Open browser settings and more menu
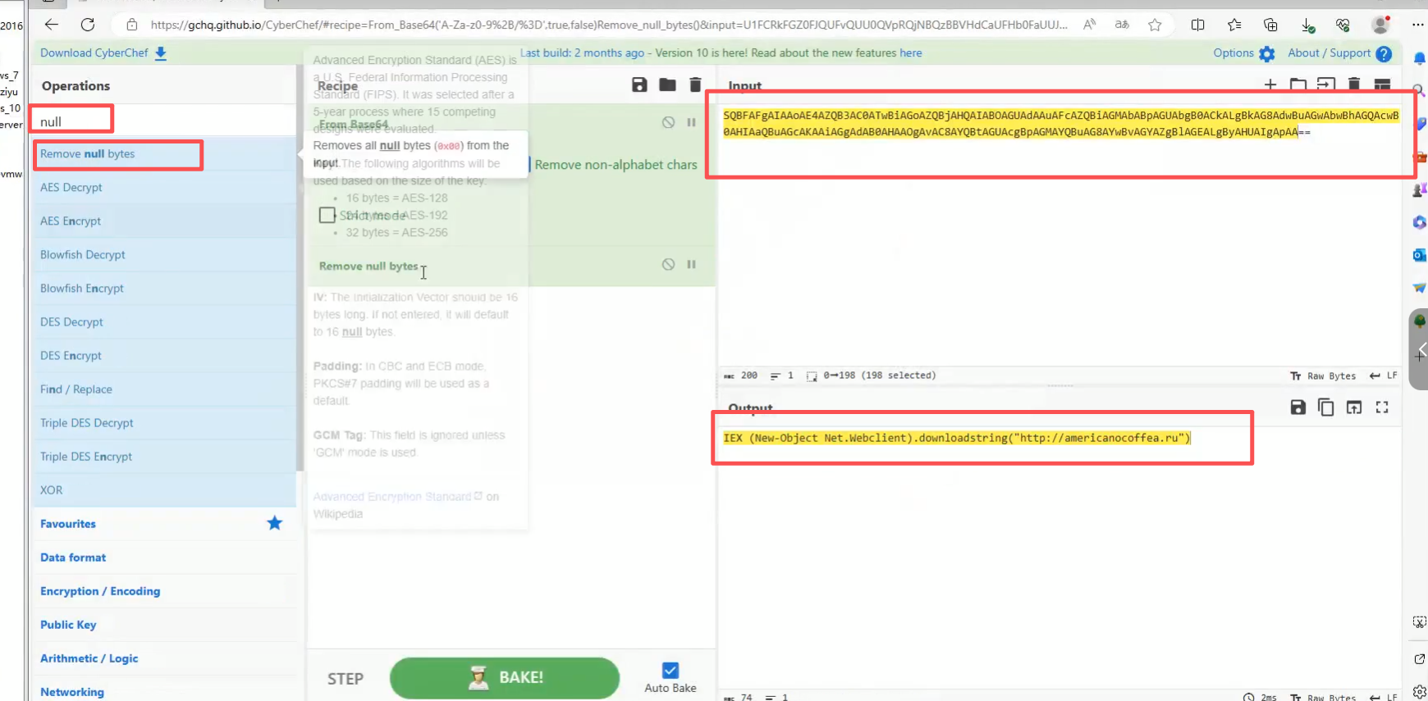Screen dimensions: 1428x701 click(x=1417, y=25)
